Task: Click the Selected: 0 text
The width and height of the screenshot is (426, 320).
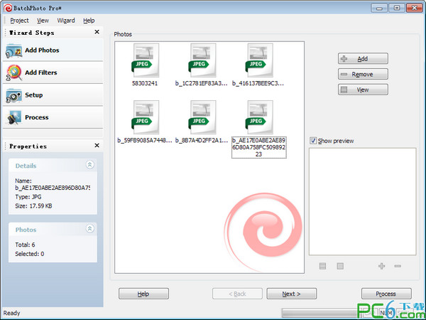Action: [x=30, y=254]
